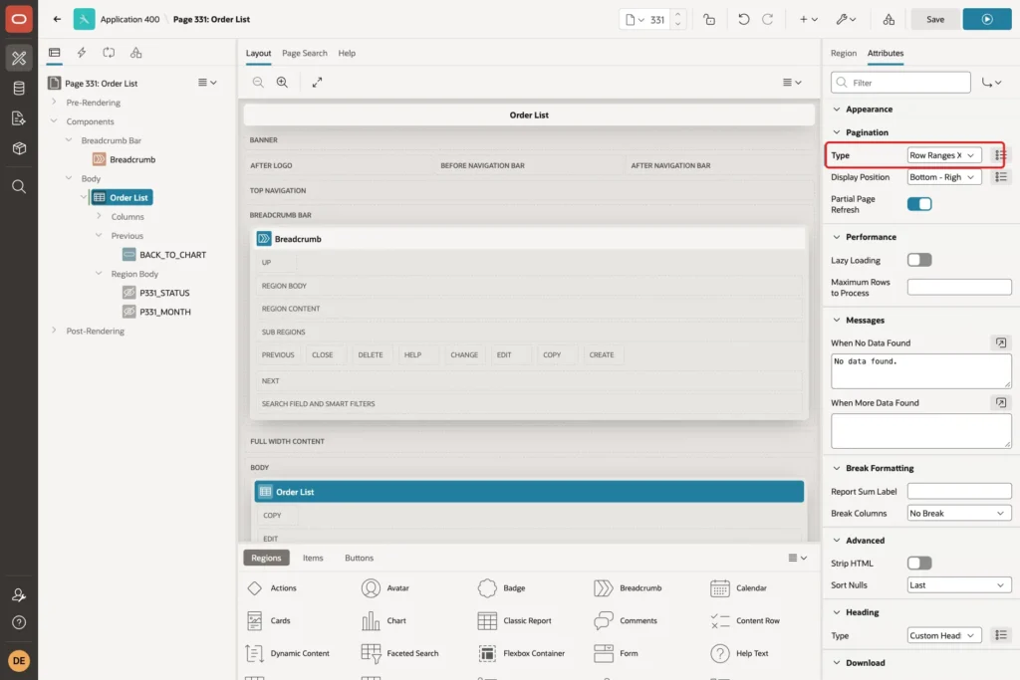Expand the Pre-Rendering tree node
This screenshot has height=680, width=1020.
54,103
